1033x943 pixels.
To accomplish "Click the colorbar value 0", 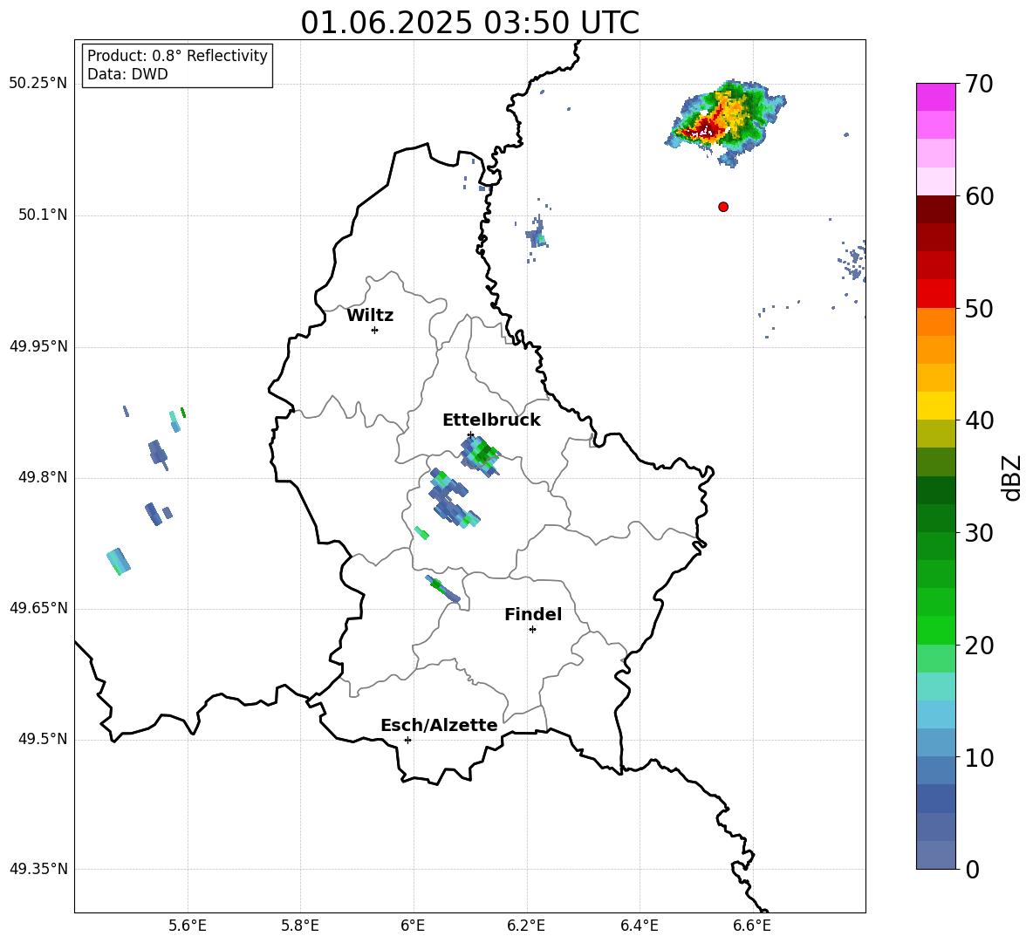I will coord(973,869).
